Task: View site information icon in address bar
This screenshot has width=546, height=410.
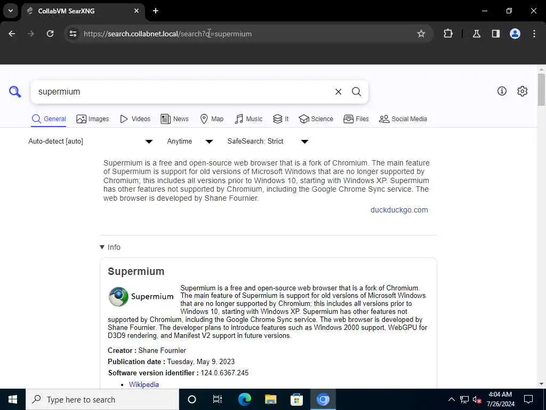Action: 73,34
